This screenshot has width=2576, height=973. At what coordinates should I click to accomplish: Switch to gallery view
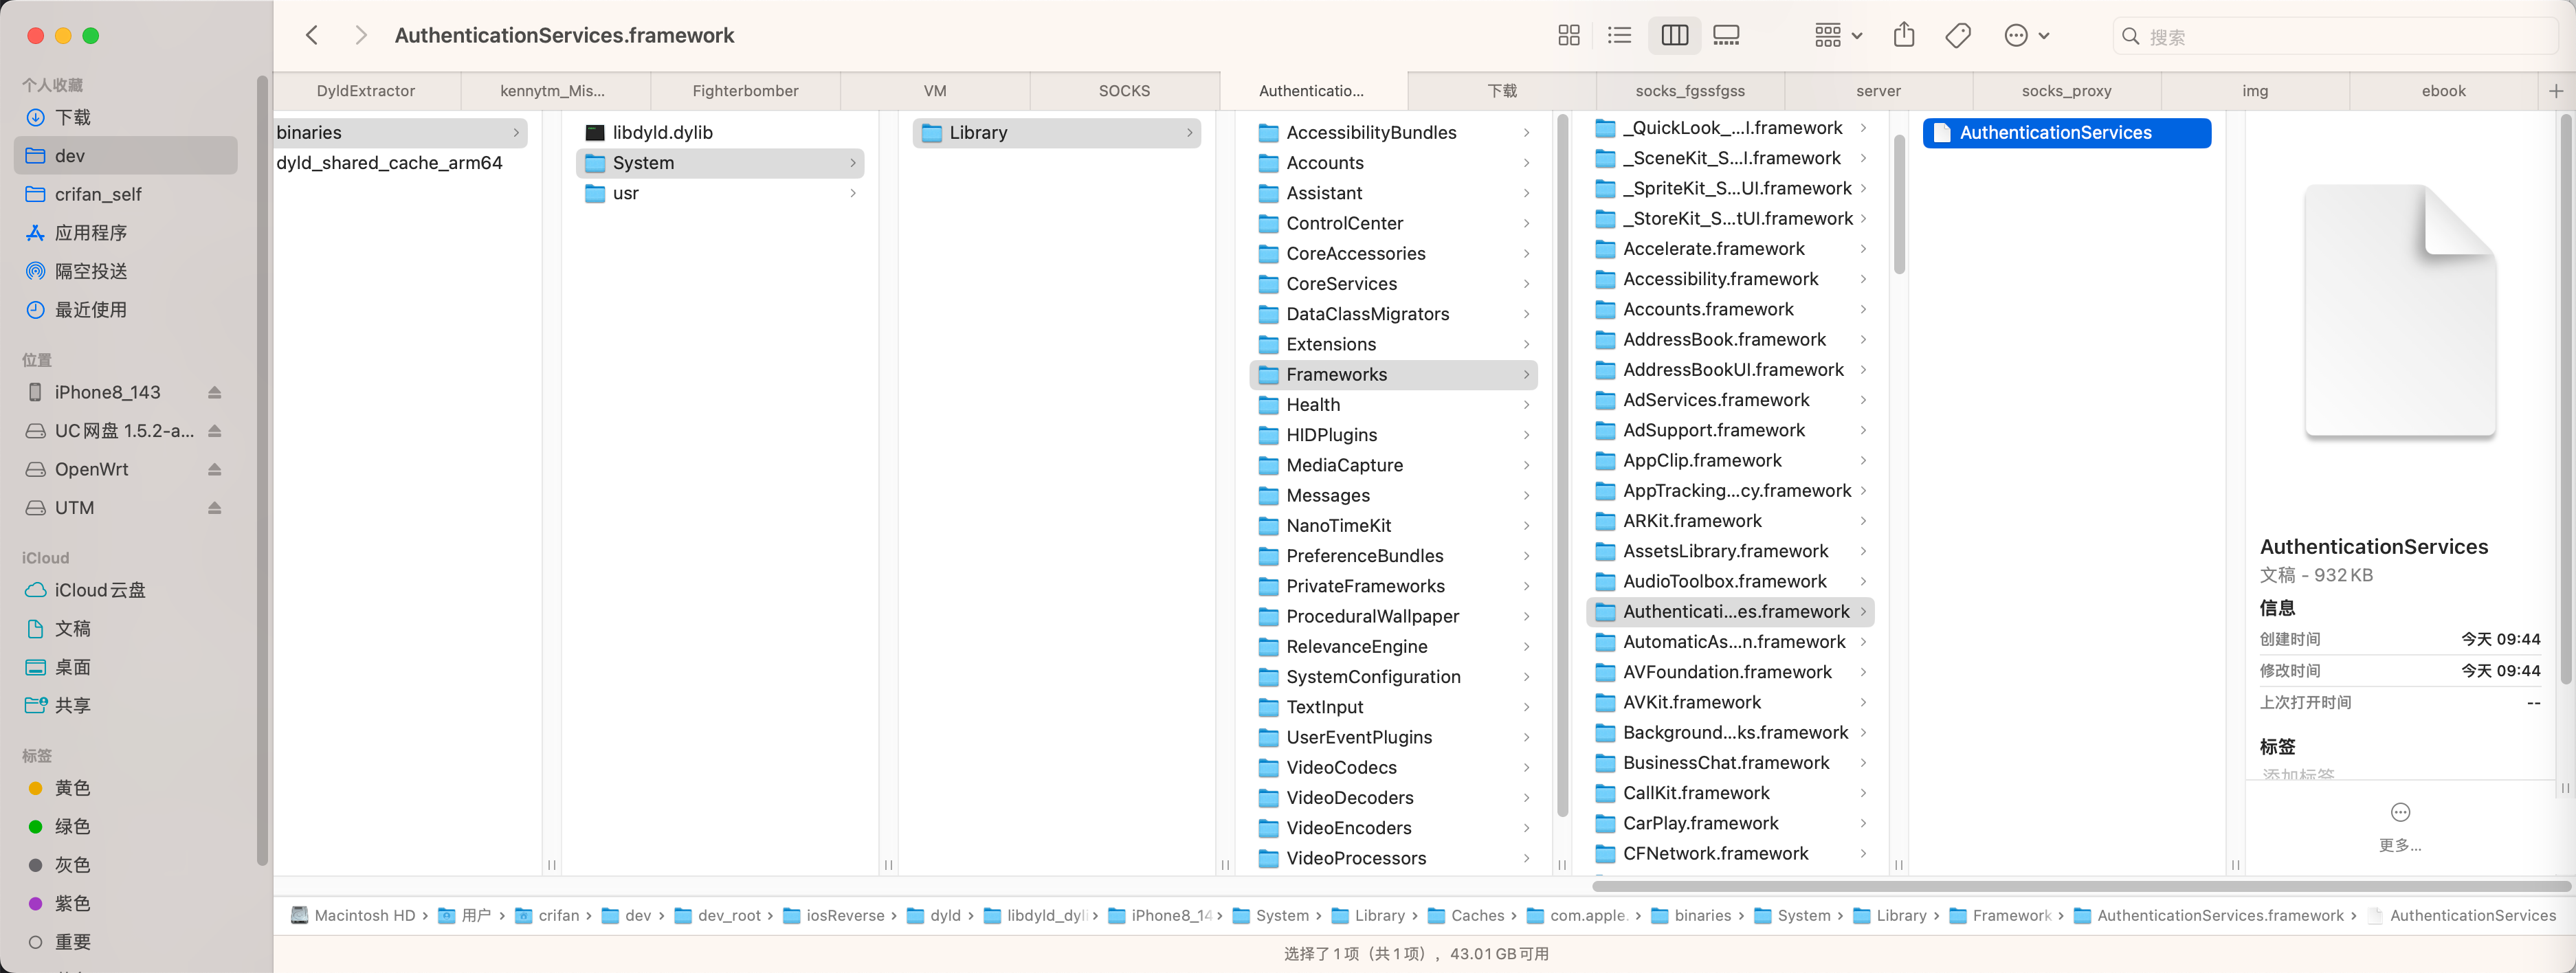point(1726,36)
